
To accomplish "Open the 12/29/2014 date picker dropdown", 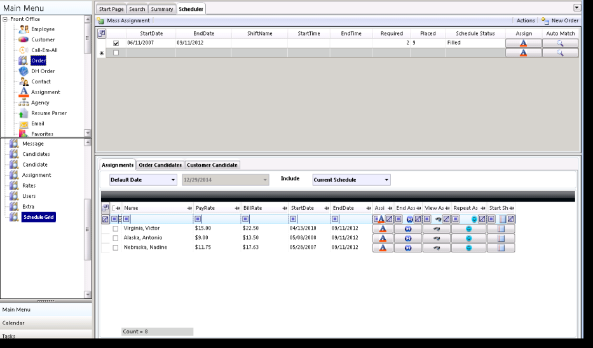I will tap(265, 180).
